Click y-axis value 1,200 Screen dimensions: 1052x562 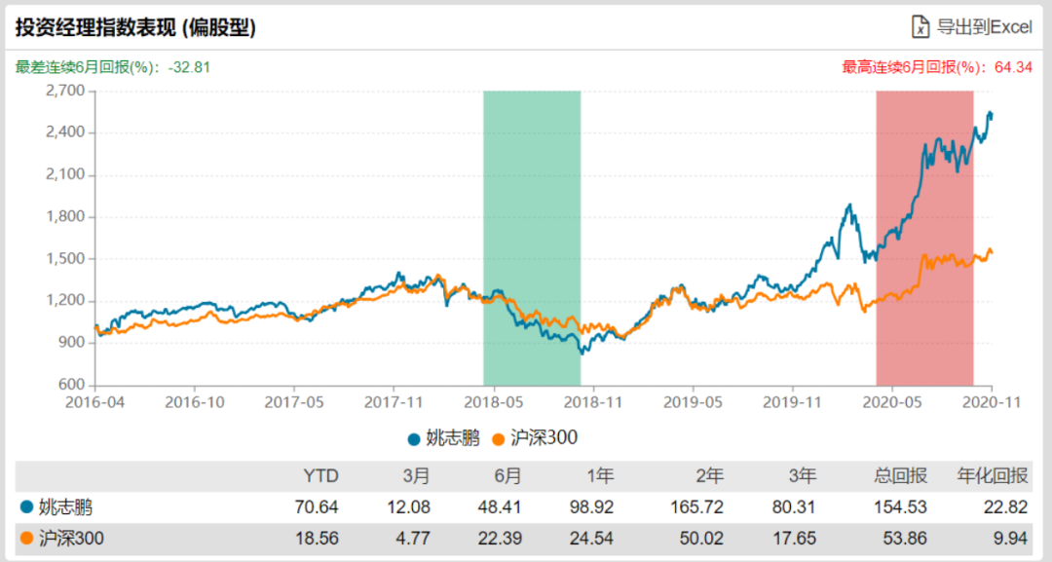point(65,300)
